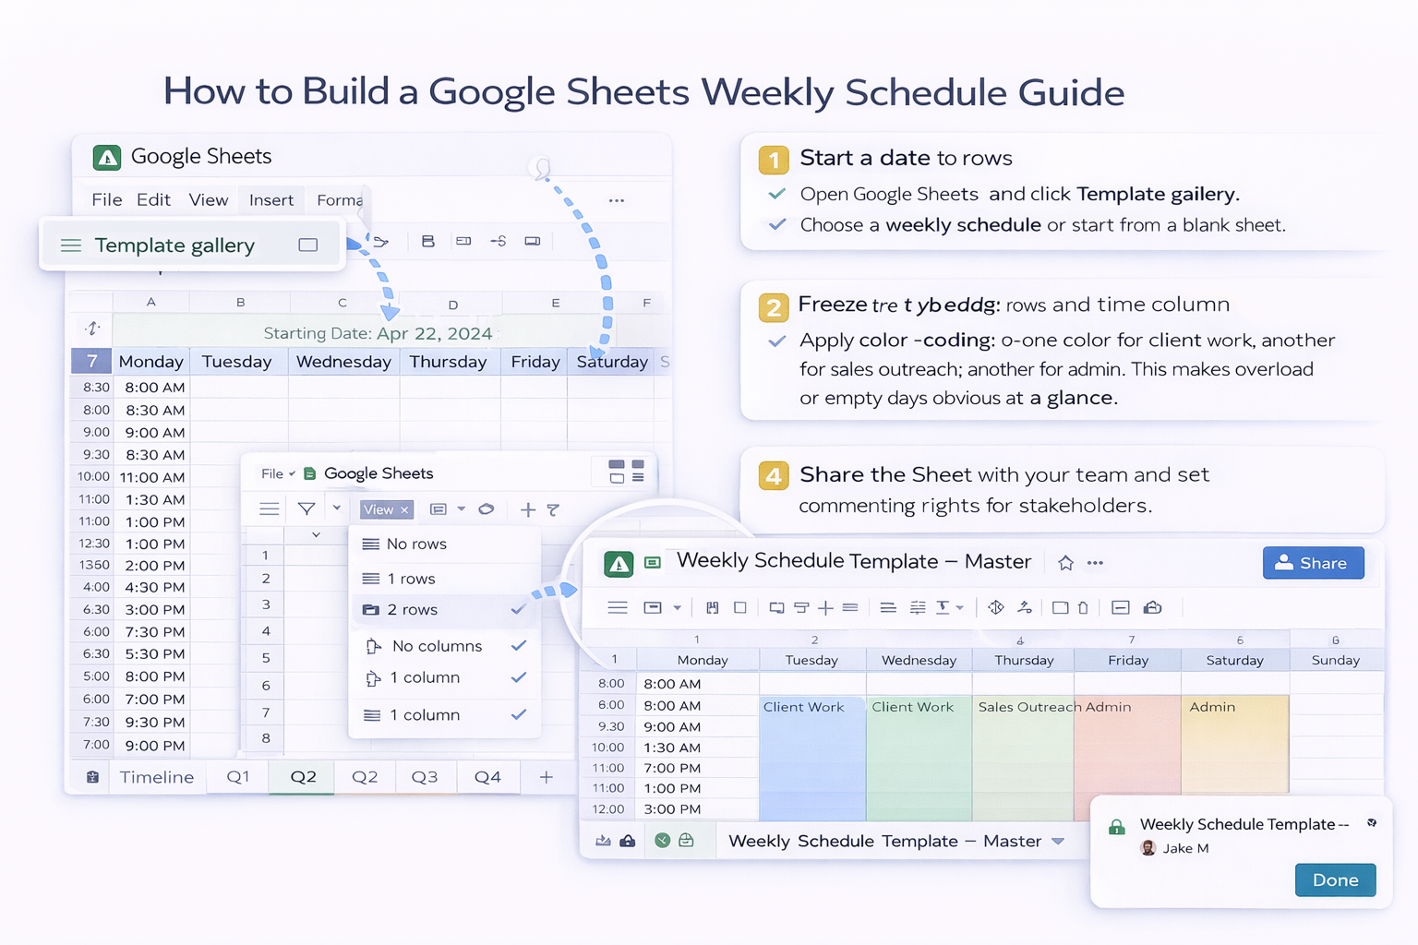The image size is (1418, 945).
Task: Click the dark lock icon in the Master bottom bar
Action: [x=627, y=841]
